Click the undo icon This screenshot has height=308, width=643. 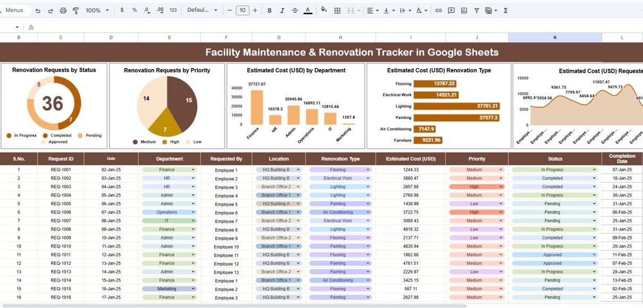coord(38,11)
